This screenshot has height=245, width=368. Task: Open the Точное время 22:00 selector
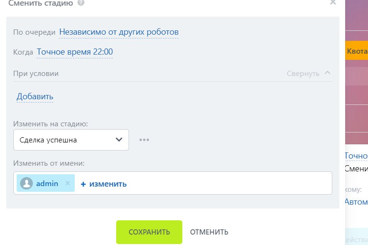[75, 52]
